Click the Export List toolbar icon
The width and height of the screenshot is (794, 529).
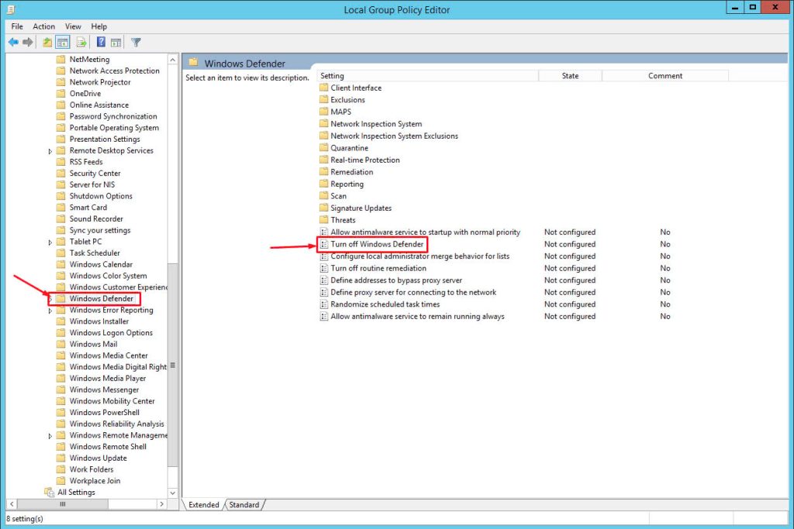(81, 43)
